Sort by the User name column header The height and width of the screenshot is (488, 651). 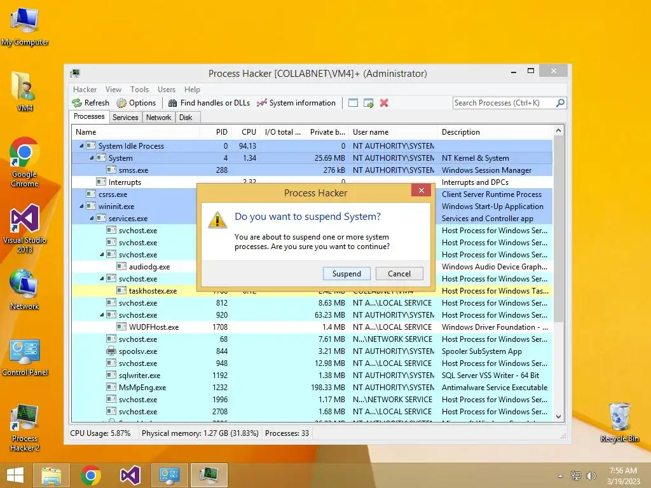tap(393, 132)
